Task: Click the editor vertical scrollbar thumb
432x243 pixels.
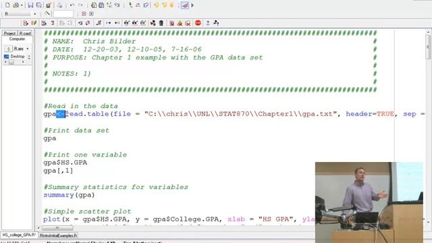Action: click(x=428, y=47)
